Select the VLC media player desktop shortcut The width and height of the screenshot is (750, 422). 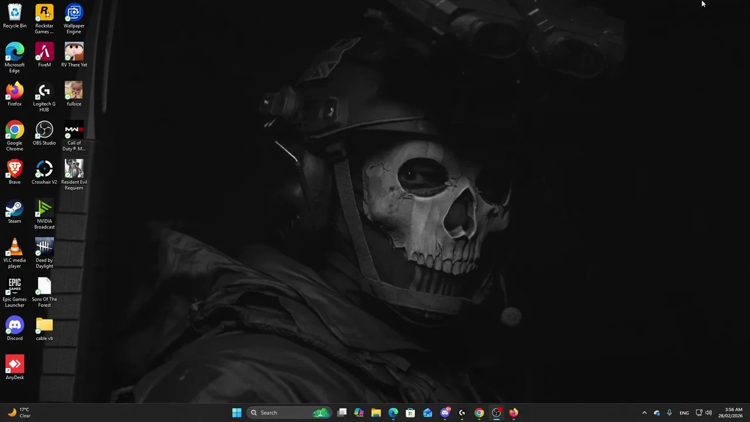pyautogui.click(x=15, y=253)
